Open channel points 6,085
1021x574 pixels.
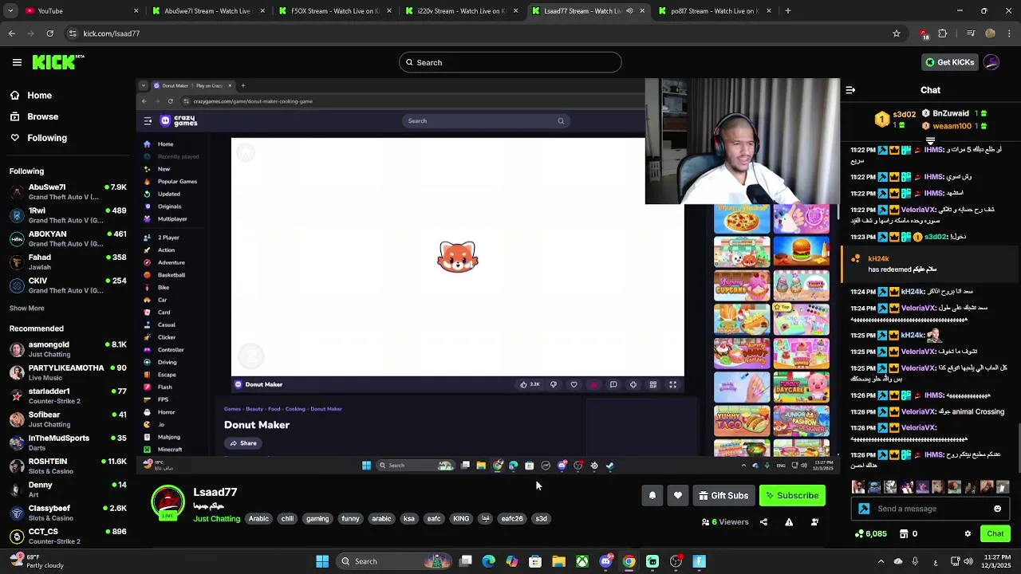coord(870,534)
